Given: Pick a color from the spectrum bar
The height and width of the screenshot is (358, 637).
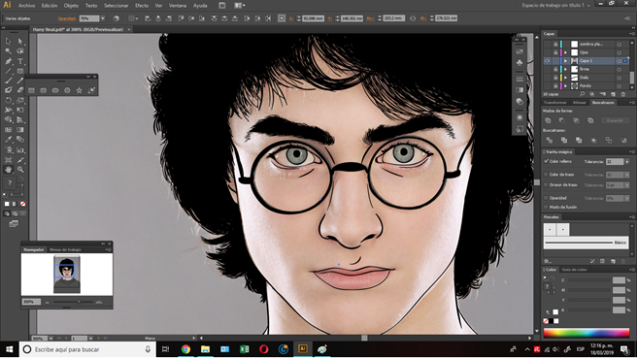Looking at the screenshot, I should click(587, 333).
